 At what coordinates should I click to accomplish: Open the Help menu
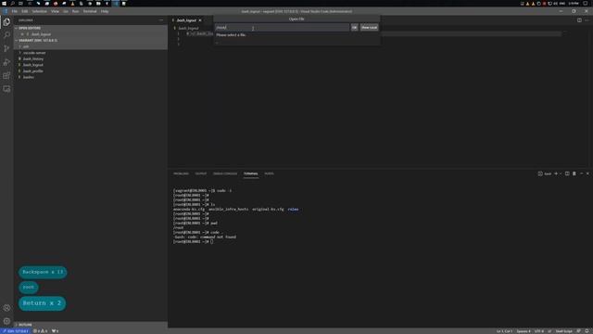coord(105,11)
